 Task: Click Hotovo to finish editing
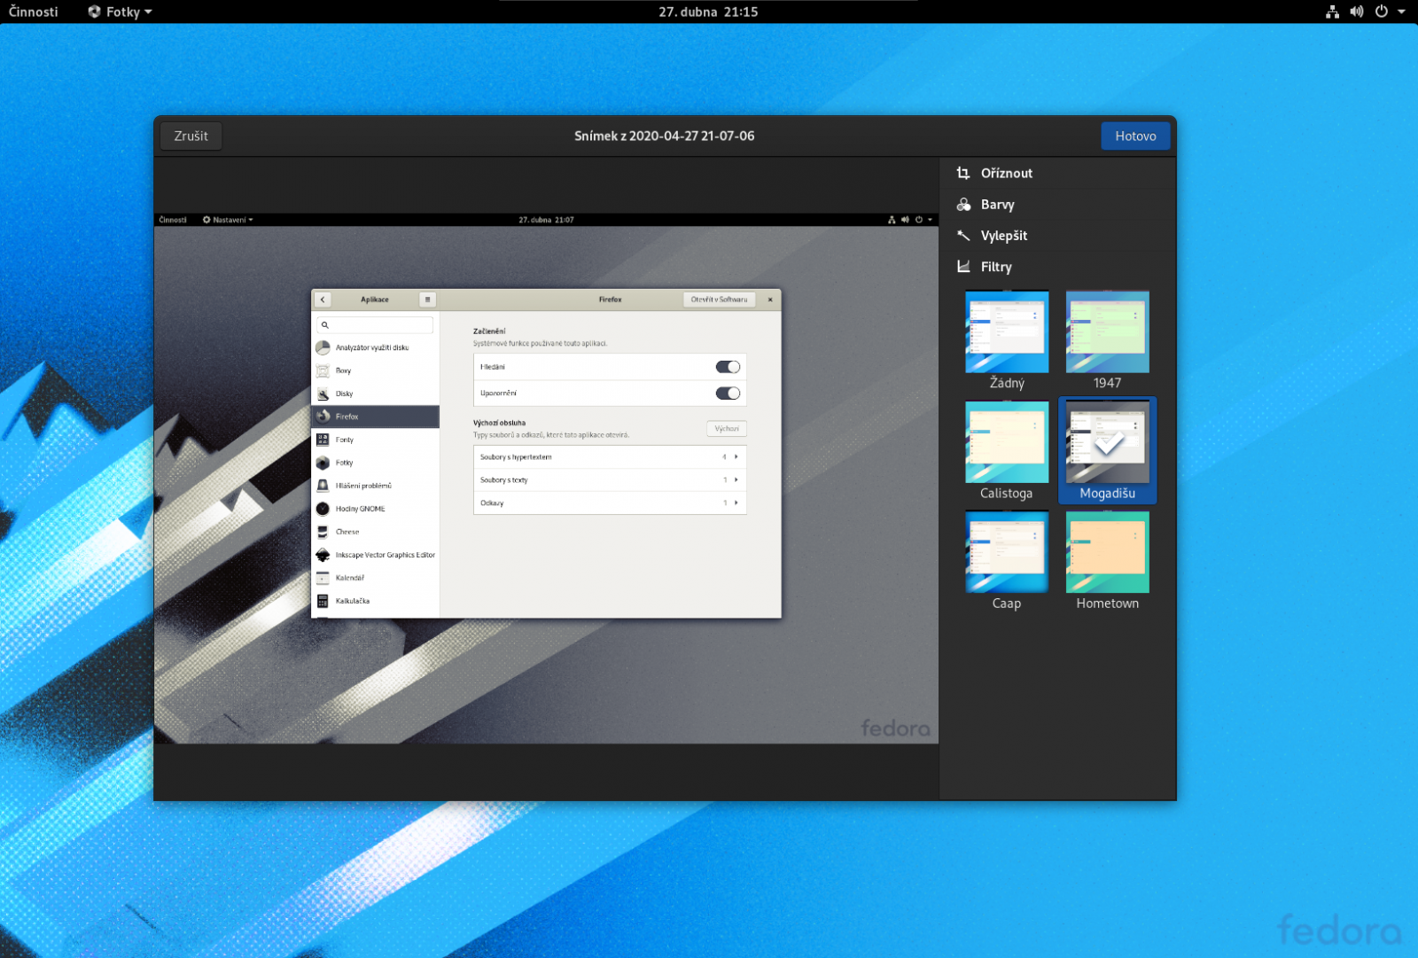(1135, 136)
